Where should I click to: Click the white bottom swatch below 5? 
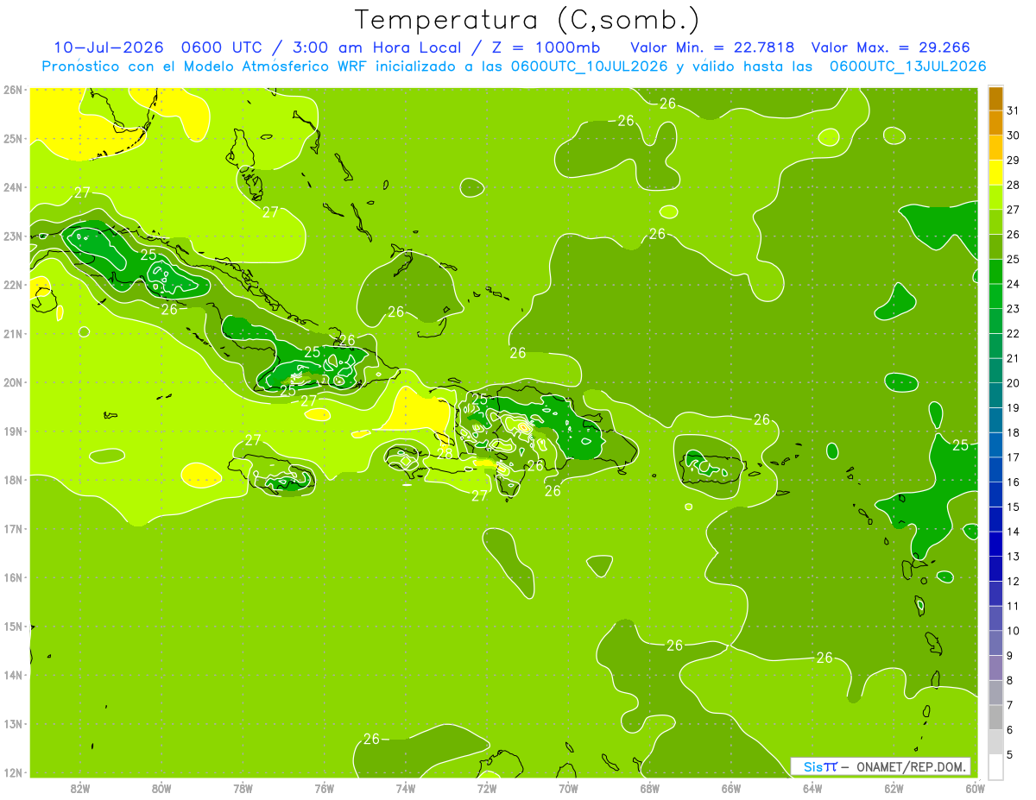[x=995, y=766]
